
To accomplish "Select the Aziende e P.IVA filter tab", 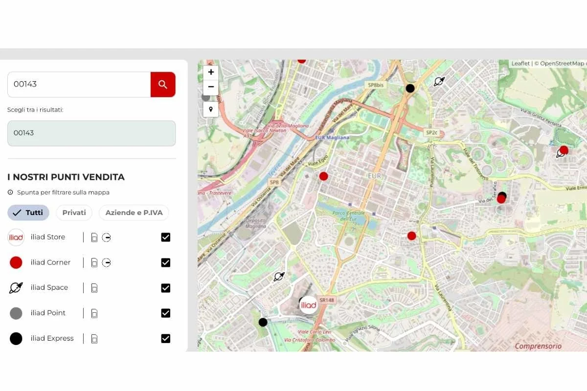I will (134, 213).
